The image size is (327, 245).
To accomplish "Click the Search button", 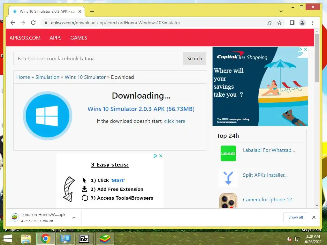I will tap(194, 59).
